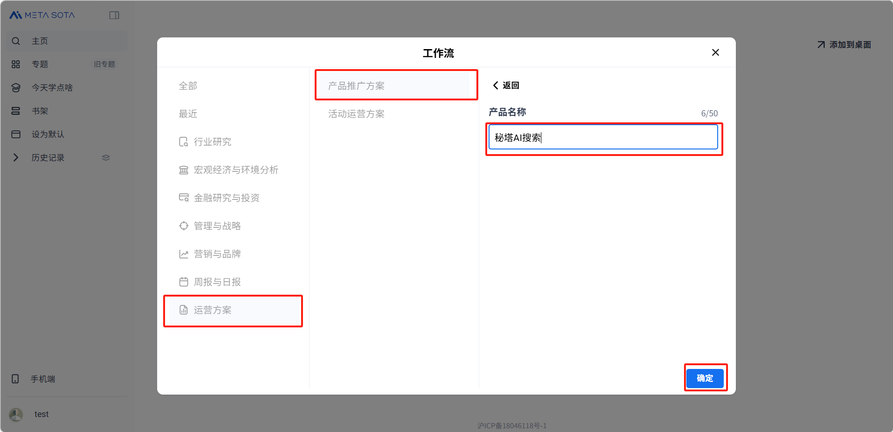
Task: Expand the 历史记录 chevron
Action: 16,158
